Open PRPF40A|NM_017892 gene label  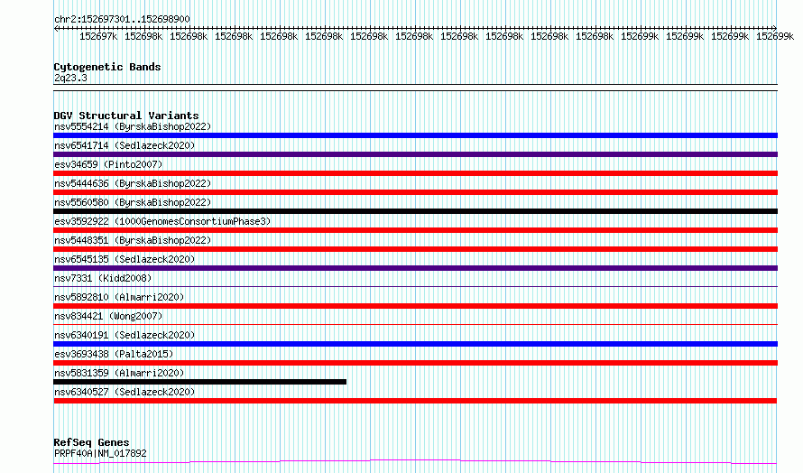click(x=100, y=453)
